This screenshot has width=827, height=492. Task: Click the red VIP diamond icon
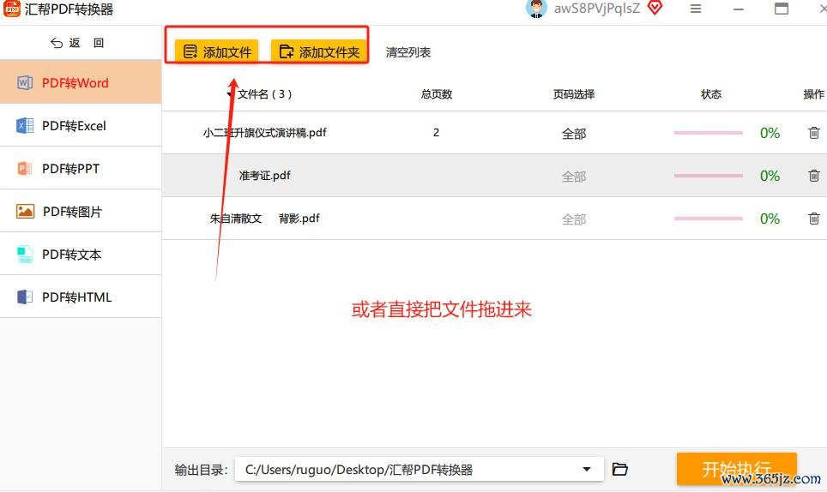coord(655,8)
